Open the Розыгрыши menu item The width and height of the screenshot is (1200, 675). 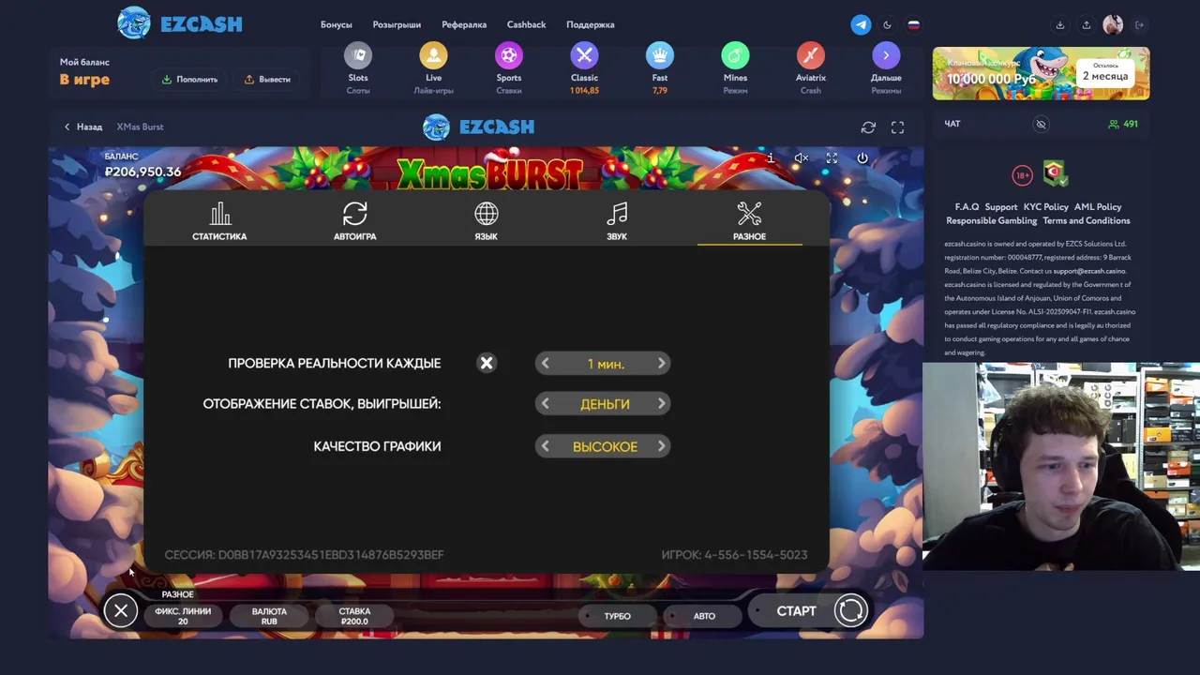pyautogui.click(x=397, y=25)
